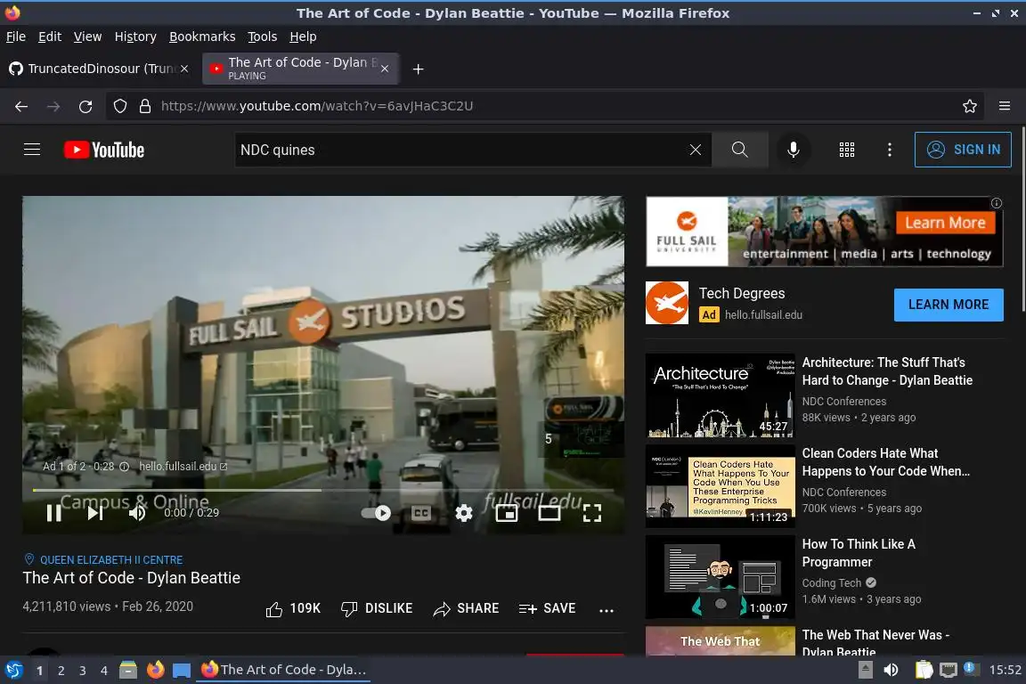Open the History menu
The image size is (1026, 684).
(135, 37)
